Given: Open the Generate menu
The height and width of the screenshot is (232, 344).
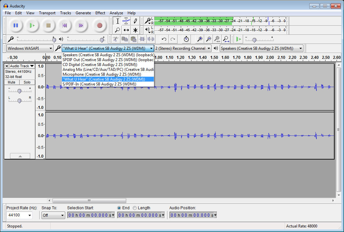Looking at the screenshot, I should point(83,13).
